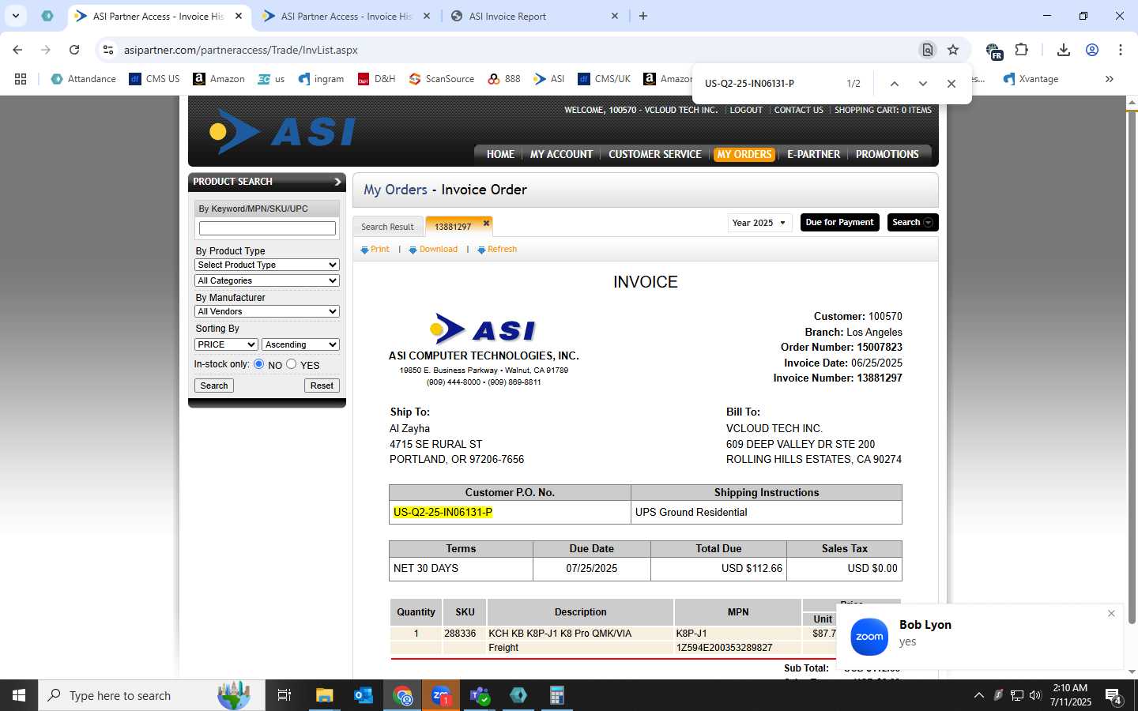The width and height of the screenshot is (1138, 711).
Task: Open the orders Search dropdown button
Action: tap(912, 223)
